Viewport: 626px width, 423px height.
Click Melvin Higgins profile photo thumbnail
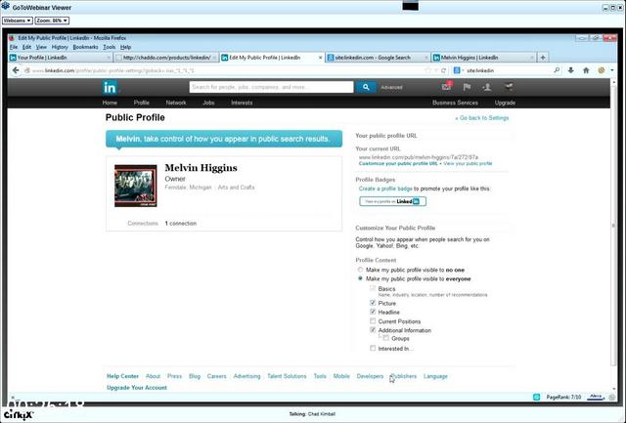click(136, 186)
